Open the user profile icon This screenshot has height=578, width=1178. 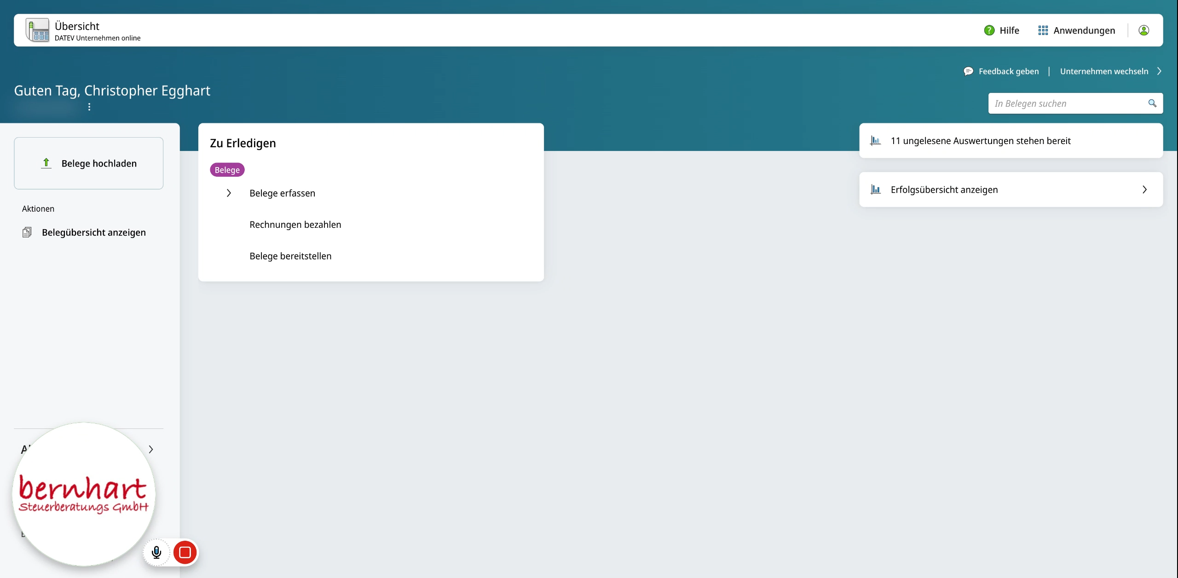tap(1143, 30)
